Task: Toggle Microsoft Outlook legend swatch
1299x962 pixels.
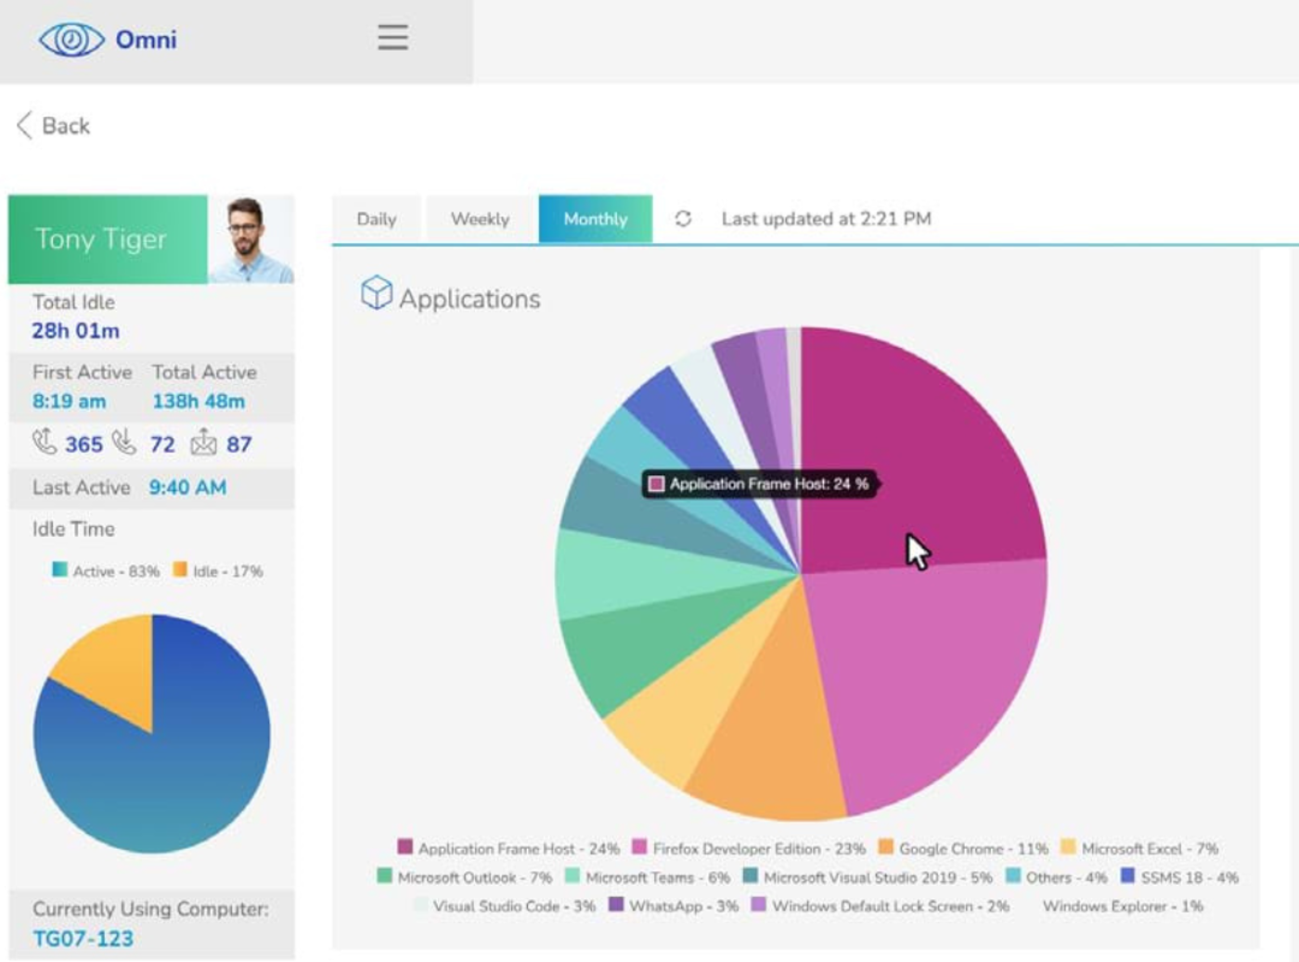Action: [x=384, y=876]
